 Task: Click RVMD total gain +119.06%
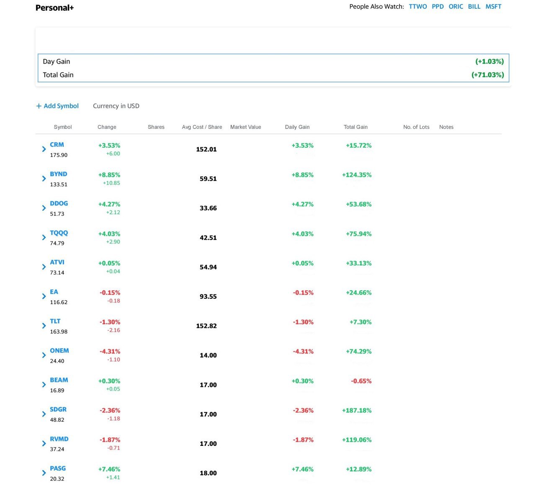pos(357,440)
